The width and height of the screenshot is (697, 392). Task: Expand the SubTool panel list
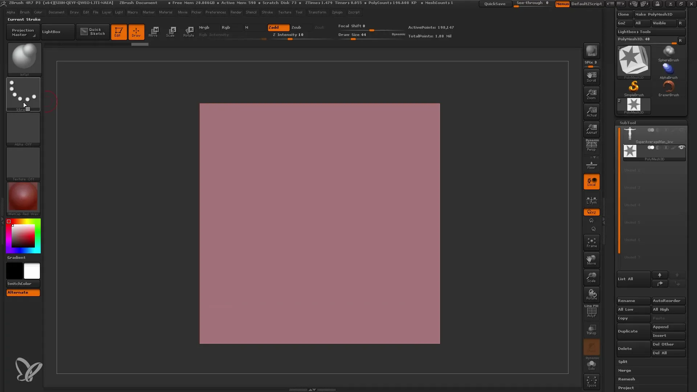tap(626, 278)
